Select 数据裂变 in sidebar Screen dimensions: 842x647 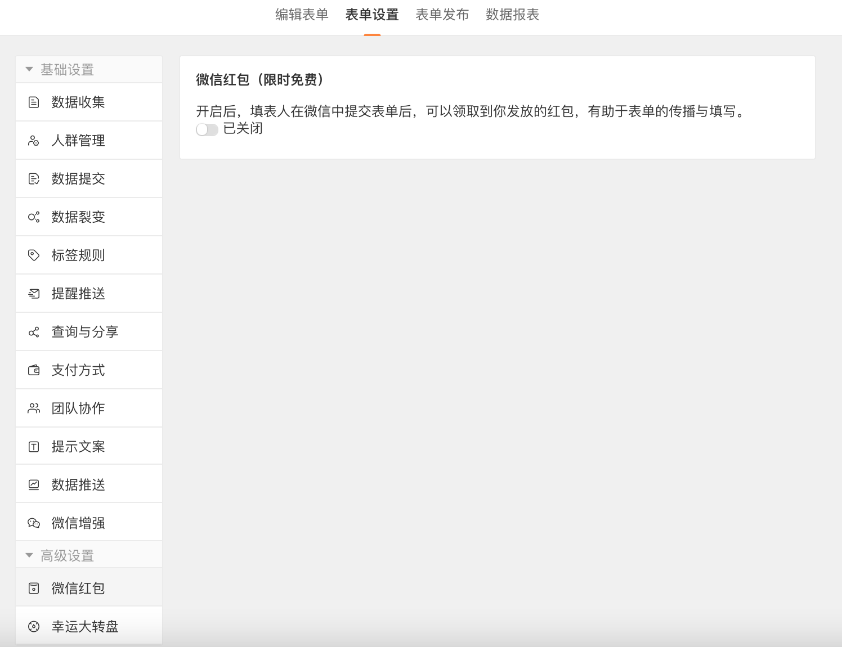[x=89, y=217]
